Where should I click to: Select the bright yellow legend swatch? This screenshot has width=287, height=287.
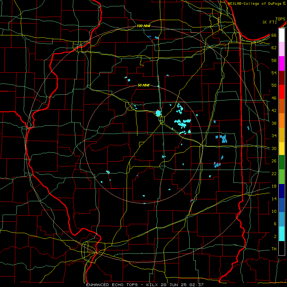[282, 149]
